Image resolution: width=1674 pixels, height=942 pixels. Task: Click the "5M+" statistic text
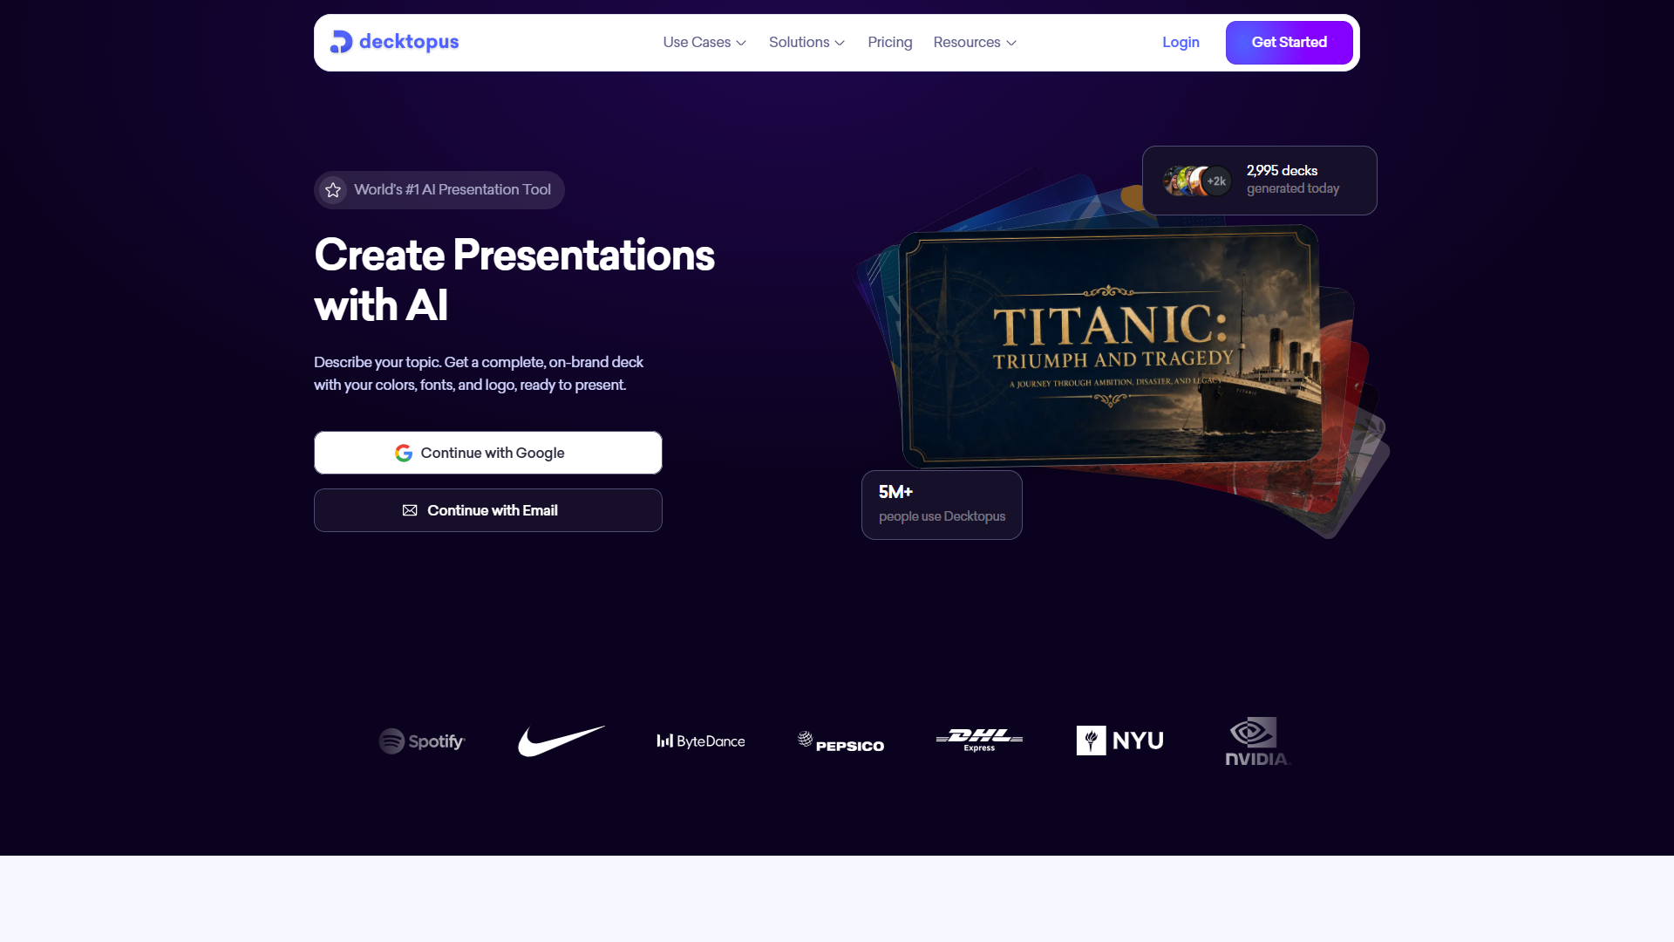(895, 492)
